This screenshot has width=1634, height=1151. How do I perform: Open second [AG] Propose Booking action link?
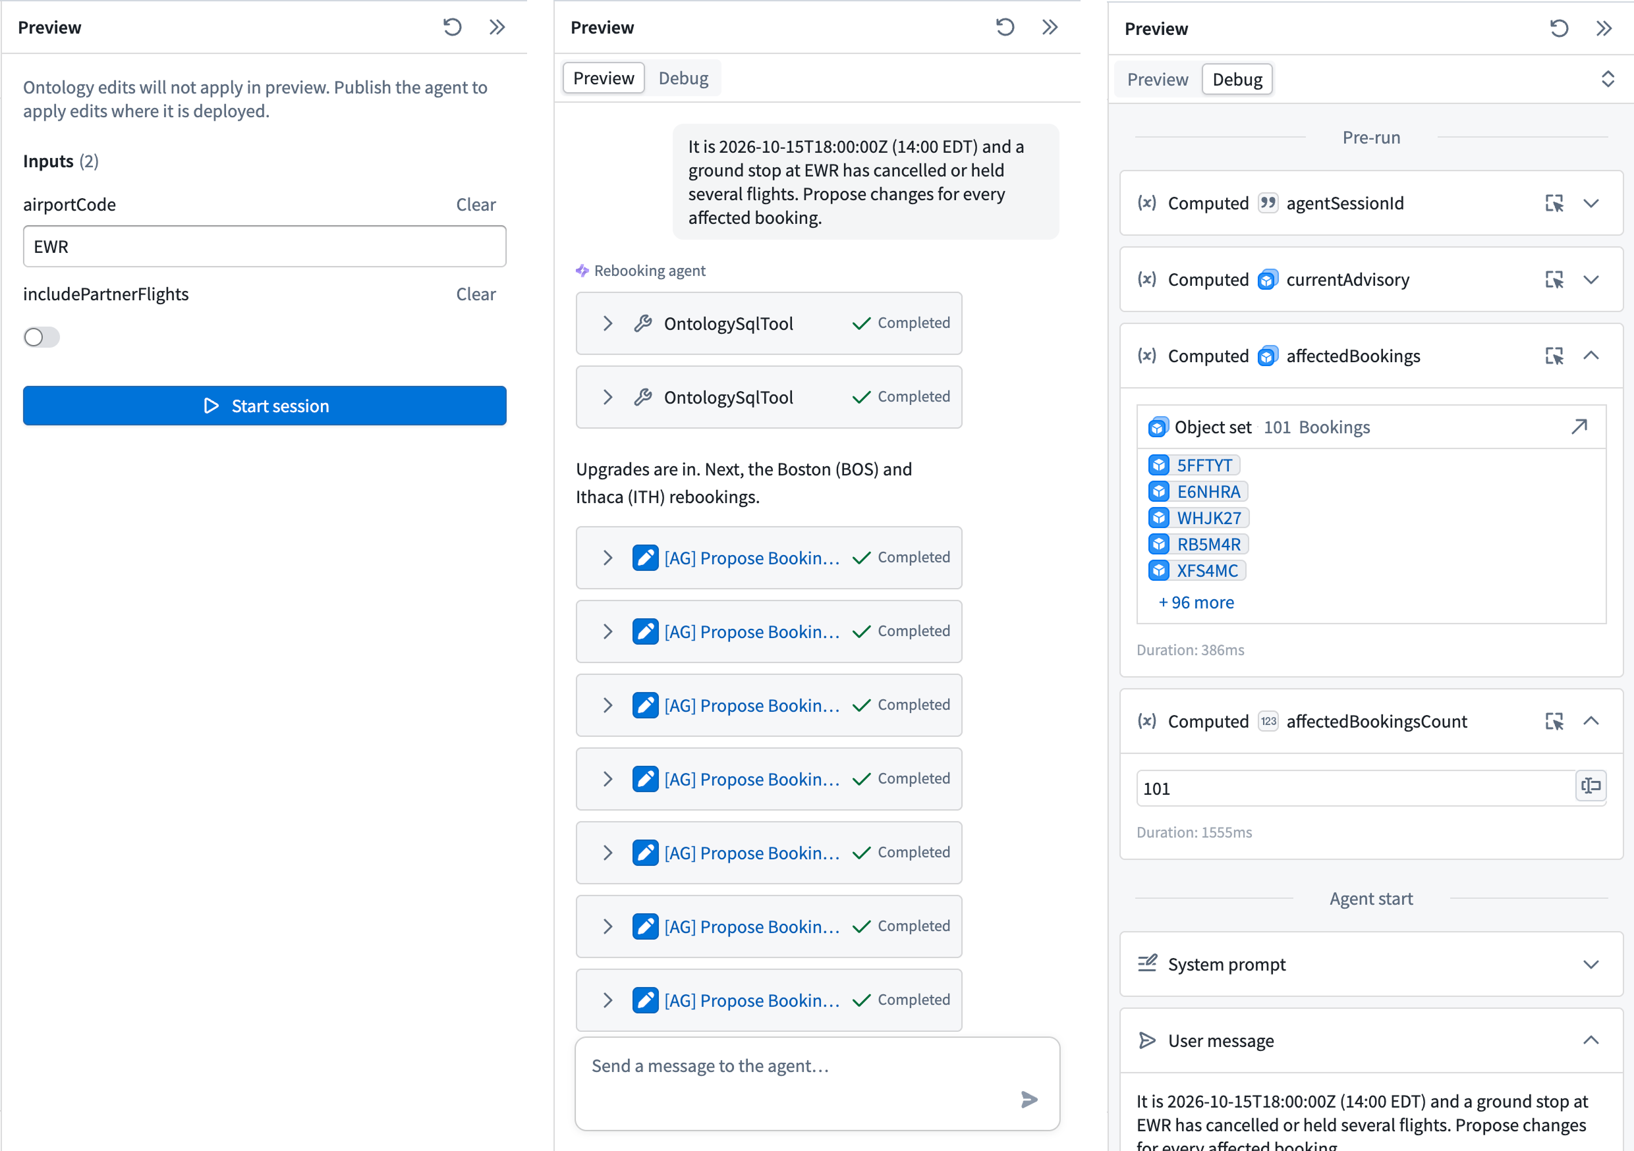coord(752,631)
